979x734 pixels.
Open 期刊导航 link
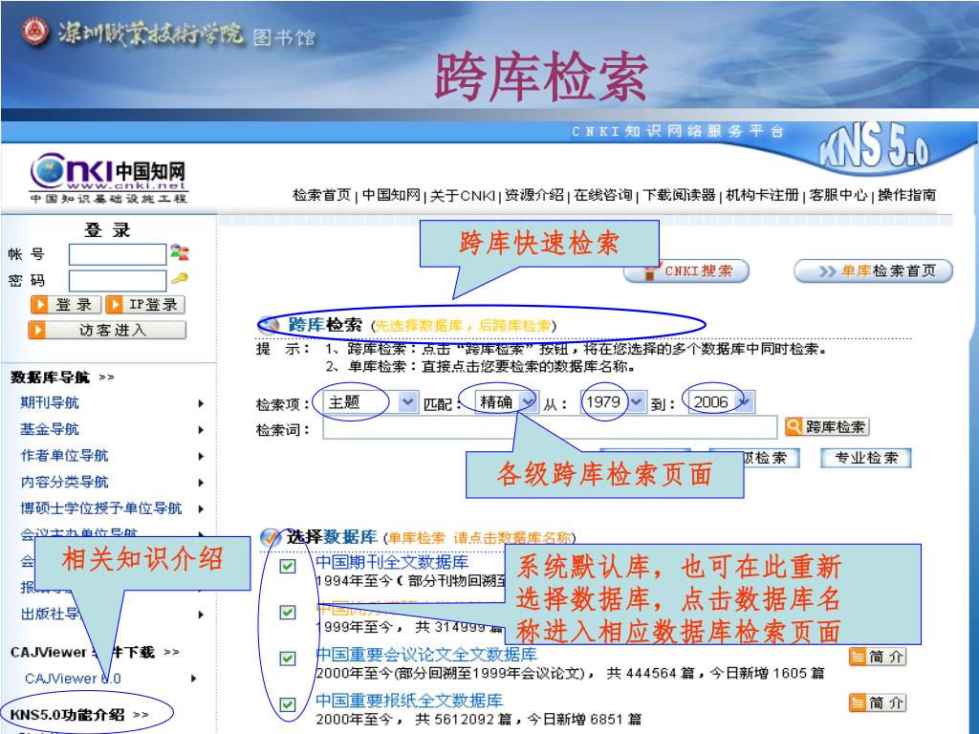[x=50, y=402]
